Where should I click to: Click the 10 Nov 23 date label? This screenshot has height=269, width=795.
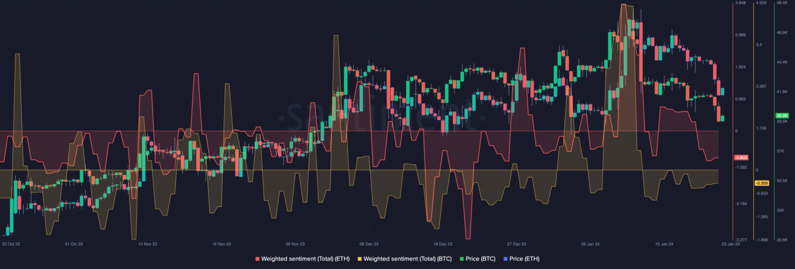click(148, 244)
